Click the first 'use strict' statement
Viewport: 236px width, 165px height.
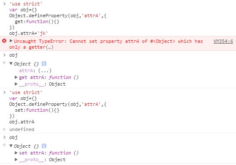[26, 4]
